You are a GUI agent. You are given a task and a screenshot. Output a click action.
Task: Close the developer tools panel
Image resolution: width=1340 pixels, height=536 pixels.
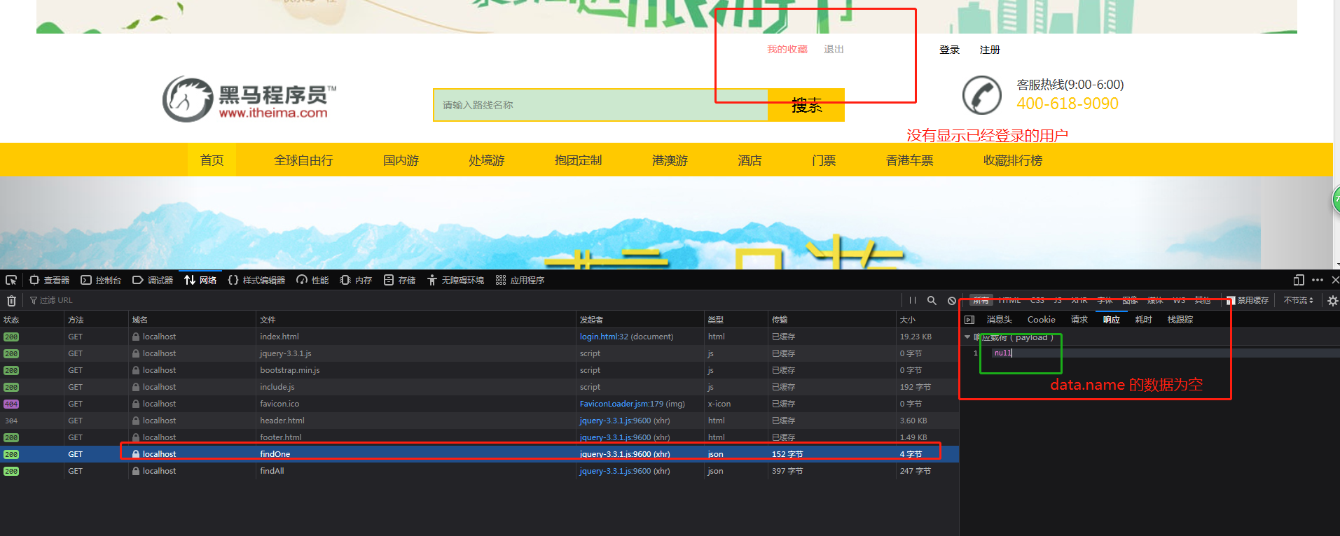point(1335,280)
